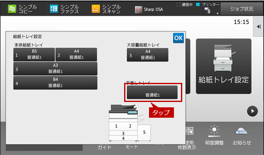Open brightness adjustment (明度調整)
This screenshot has height=155, width=264.
[x=214, y=135]
